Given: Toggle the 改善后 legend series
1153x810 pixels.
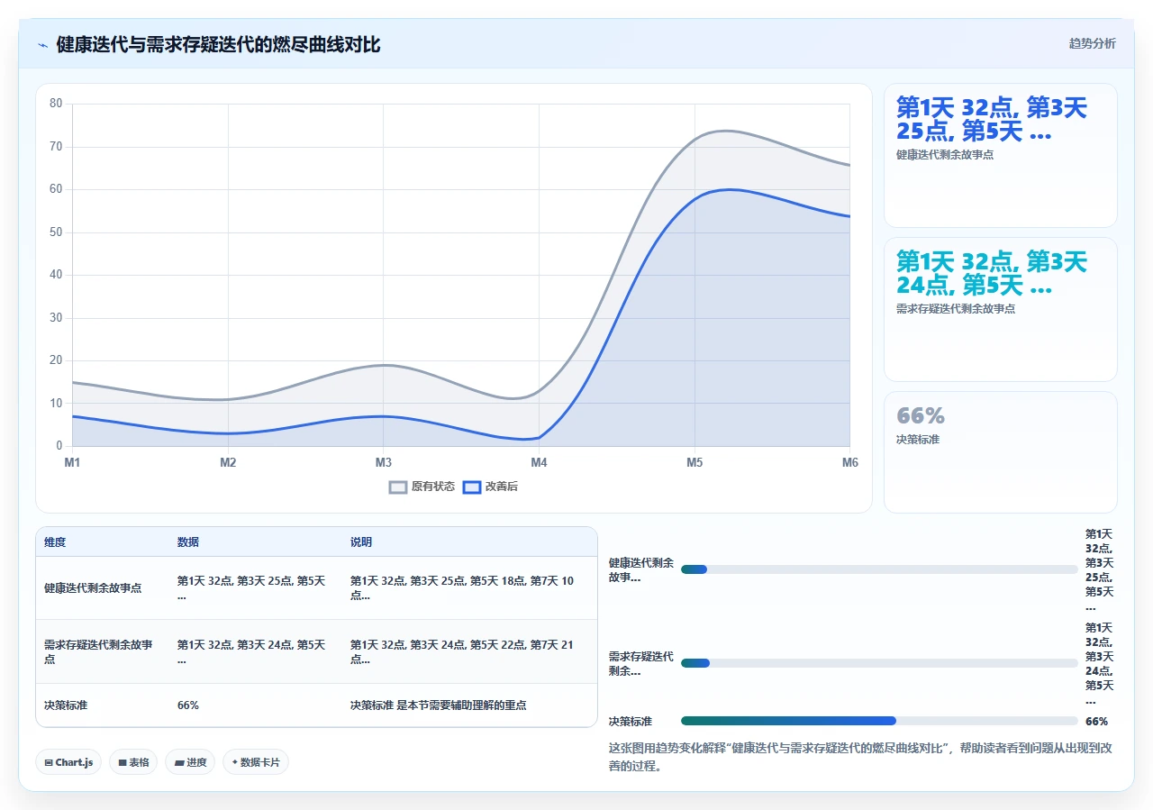Looking at the screenshot, I should (490, 487).
